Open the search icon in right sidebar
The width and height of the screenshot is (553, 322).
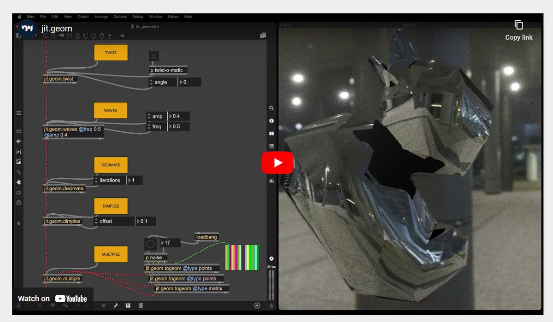pyautogui.click(x=271, y=108)
